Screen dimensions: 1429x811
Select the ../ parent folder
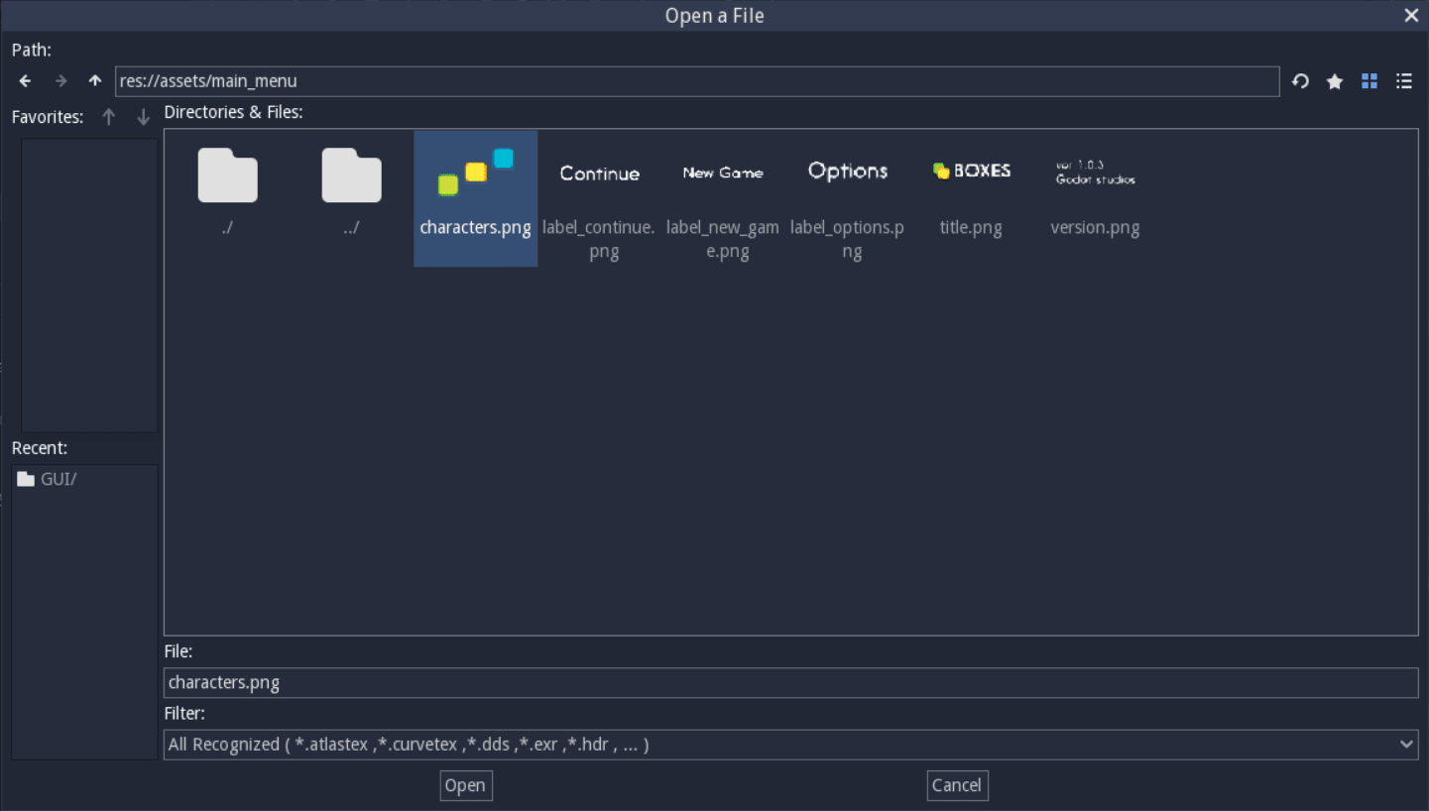click(x=351, y=193)
